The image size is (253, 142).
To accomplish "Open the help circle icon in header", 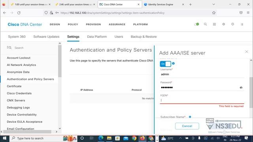I will pyautogui.click(x=232, y=24).
